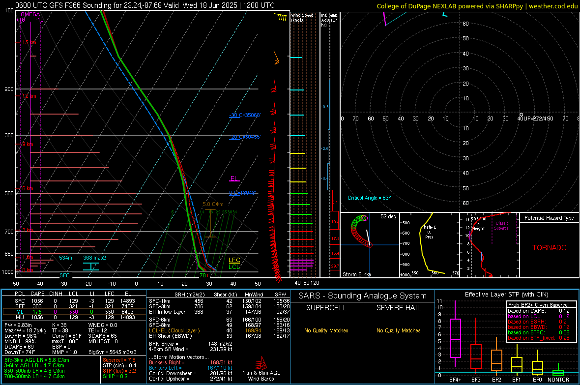580x385 pixels.
Task: Click the Prob EF2+ Given Supercell header
Action: (539, 305)
